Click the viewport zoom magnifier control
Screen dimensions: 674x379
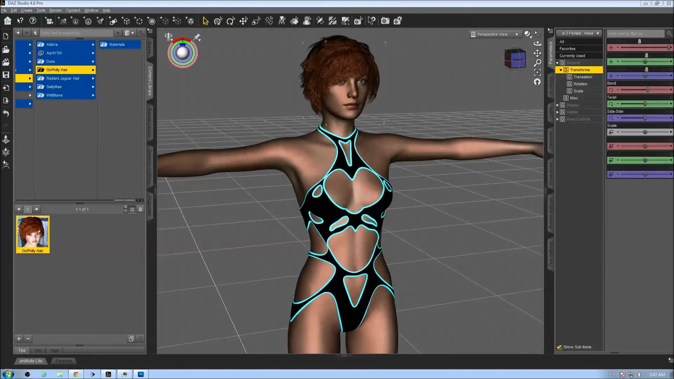537,63
